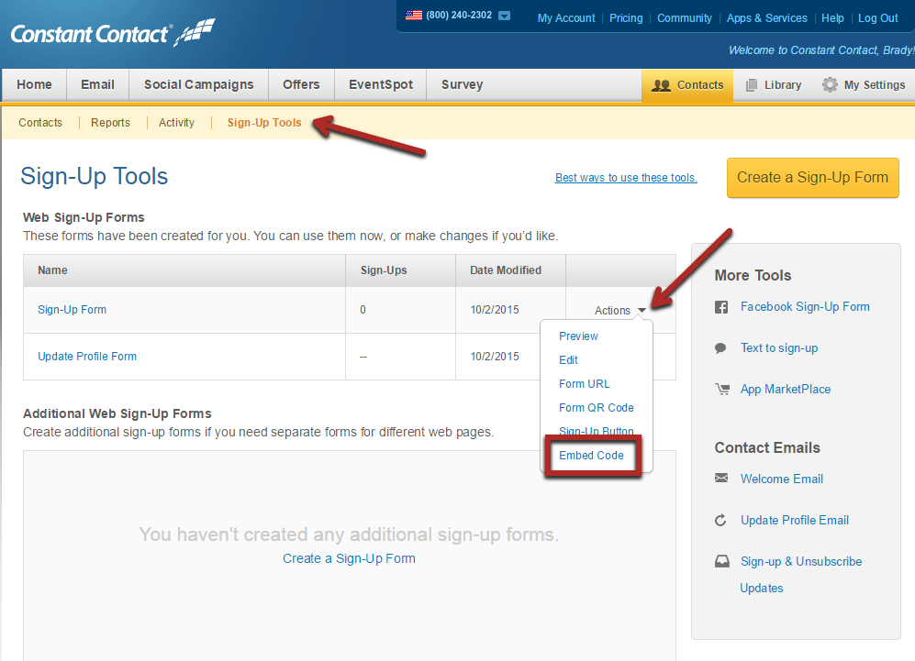915x661 pixels.
Task: Open the Community link
Action: click(685, 18)
